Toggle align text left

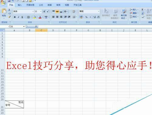coord(54,17)
